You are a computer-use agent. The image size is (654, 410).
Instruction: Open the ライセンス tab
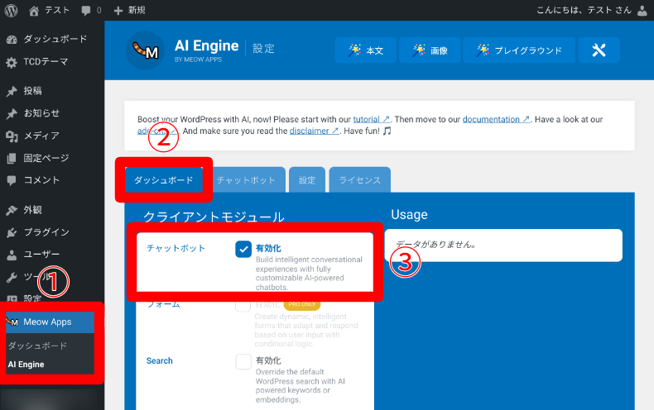(x=360, y=180)
